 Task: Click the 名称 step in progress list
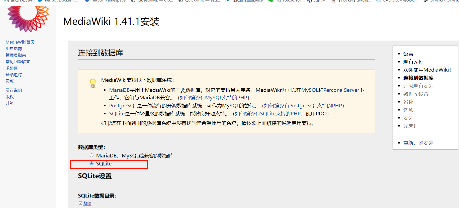point(408,102)
